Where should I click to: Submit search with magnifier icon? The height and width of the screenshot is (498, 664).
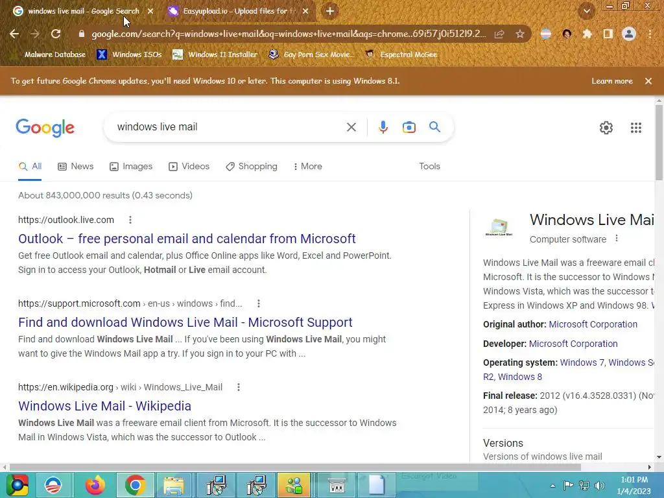(434, 126)
